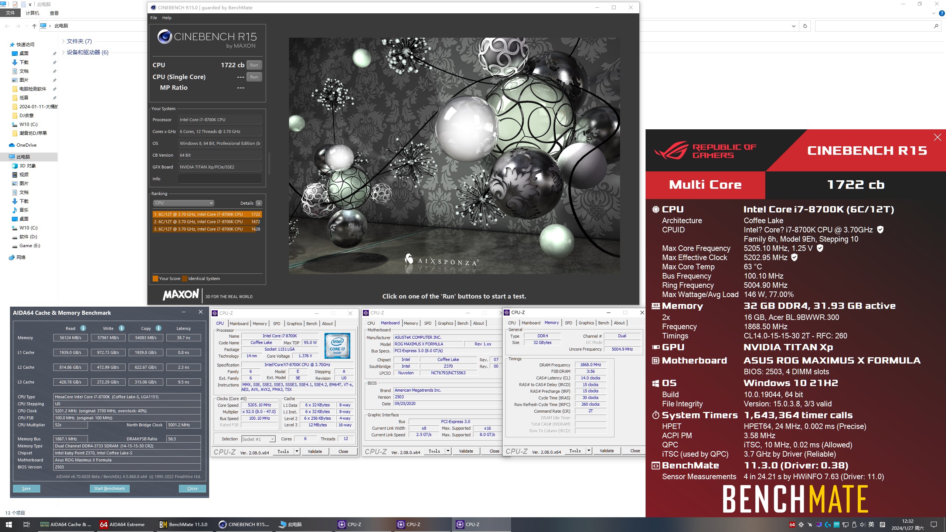946x532 pixels.
Task: Click the info icon beside AIDA64 Copy
Action: pos(159,328)
